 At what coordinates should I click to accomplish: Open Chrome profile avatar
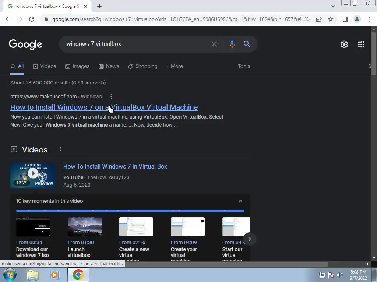(357, 19)
